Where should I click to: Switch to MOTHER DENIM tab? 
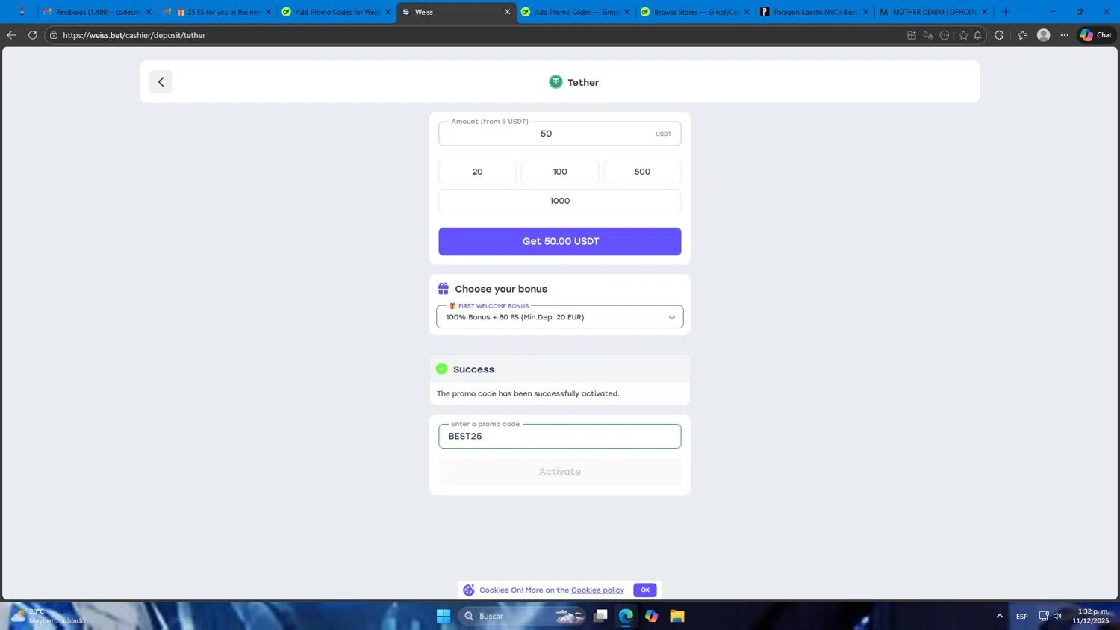(934, 12)
